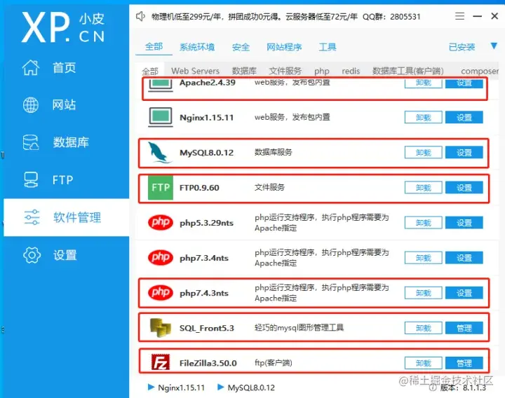Click 设置 for php7.3.4nts
The height and width of the screenshot is (398, 505).
[x=464, y=258]
